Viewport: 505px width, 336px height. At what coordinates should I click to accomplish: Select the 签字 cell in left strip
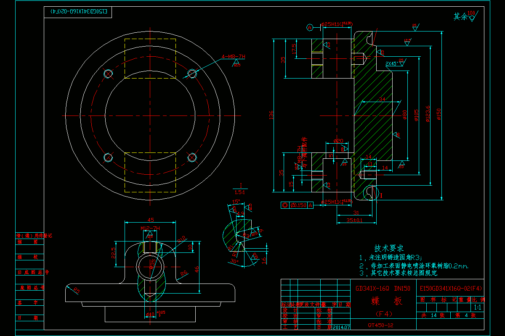coord(30,302)
